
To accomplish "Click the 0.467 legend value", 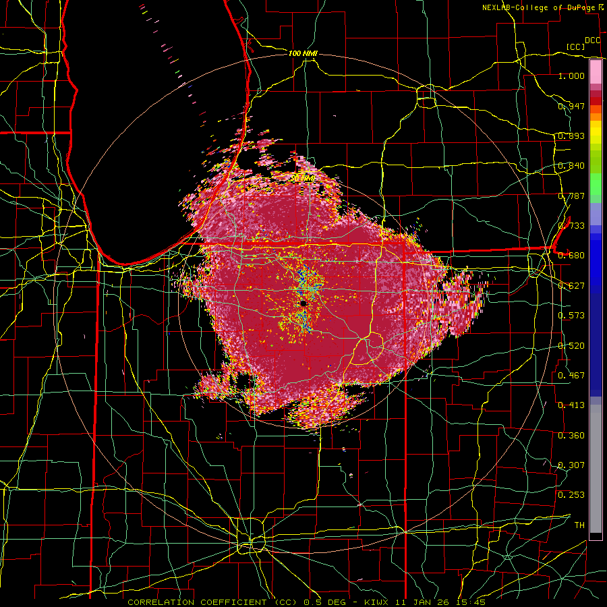I will coord(571,376).
